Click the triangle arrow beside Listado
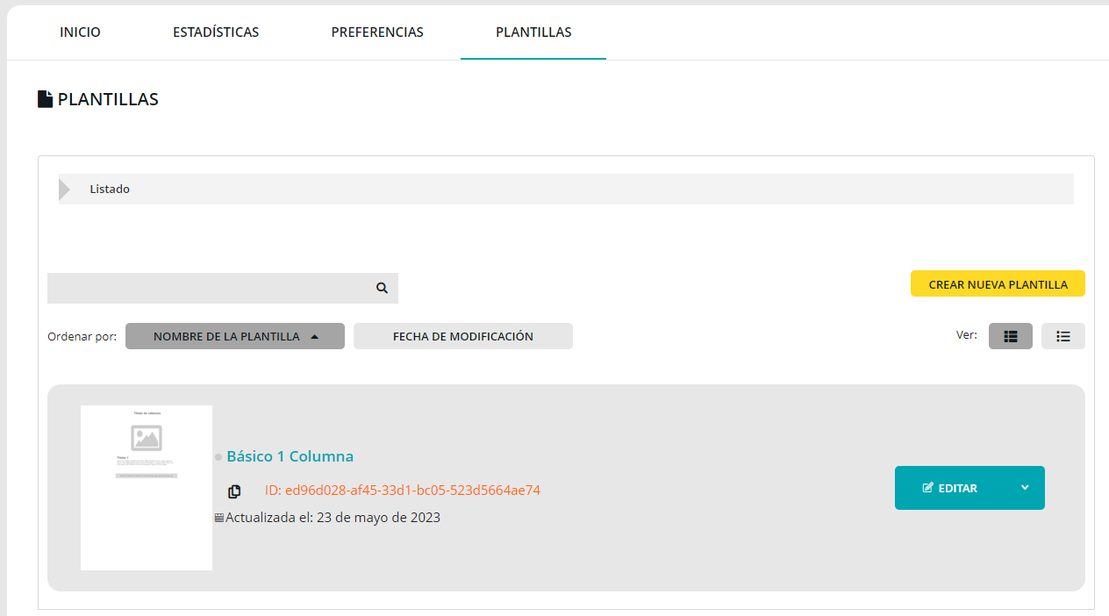The width and height of the screenshot is (1109, 616). (64, 189)
